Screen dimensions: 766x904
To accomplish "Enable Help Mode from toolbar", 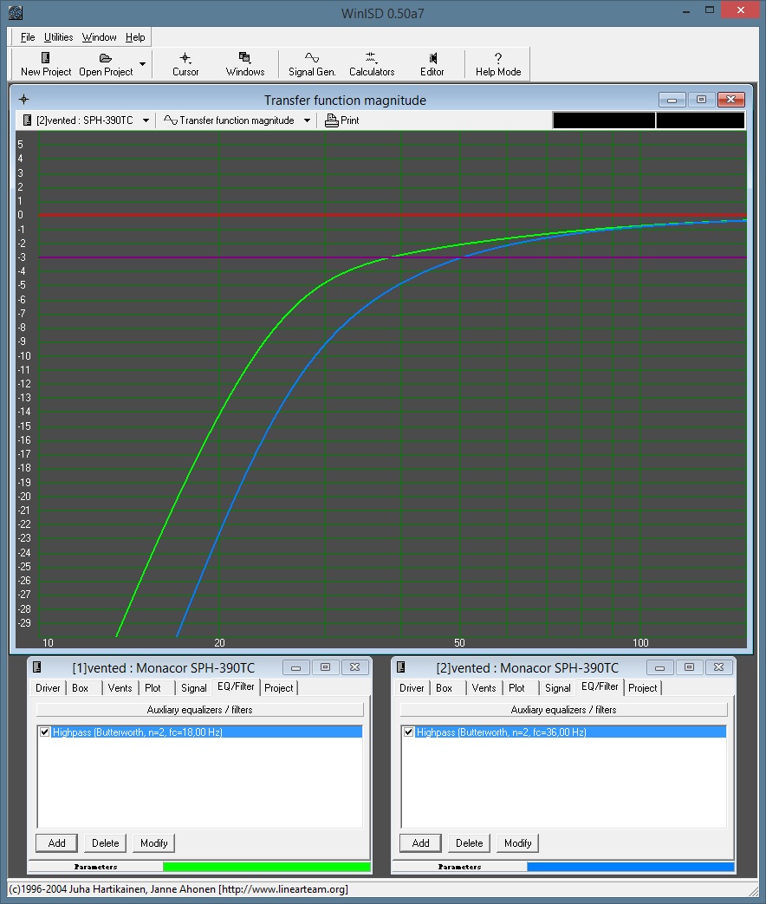I will pyautogui.click(x=498, y=58).
